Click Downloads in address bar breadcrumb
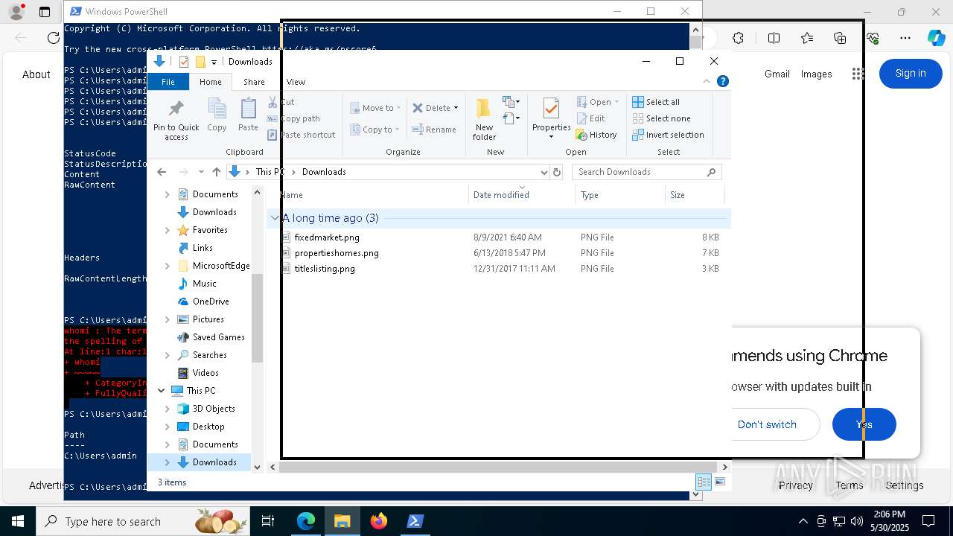 (x=324, y=172)
